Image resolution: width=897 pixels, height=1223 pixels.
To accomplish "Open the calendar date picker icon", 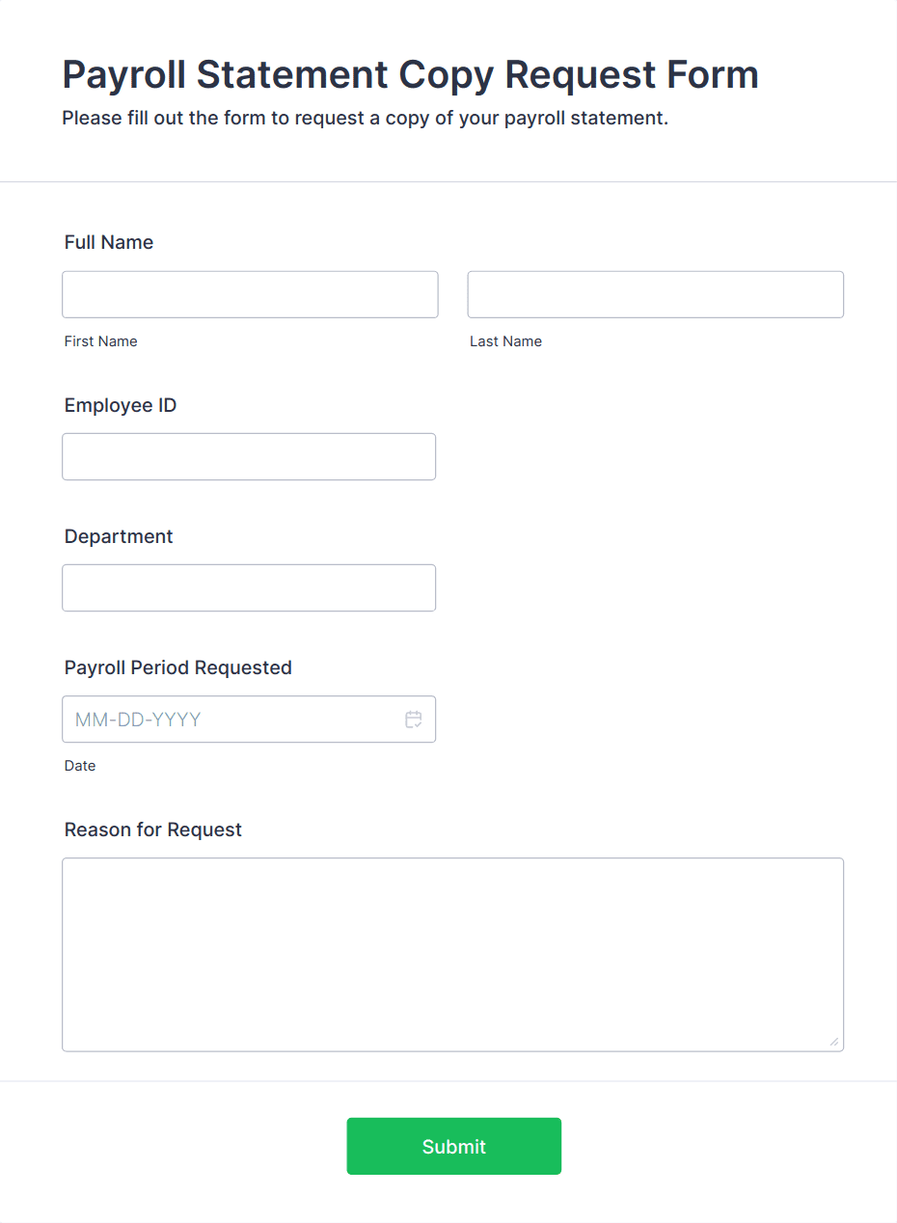I will pos(413,719).
